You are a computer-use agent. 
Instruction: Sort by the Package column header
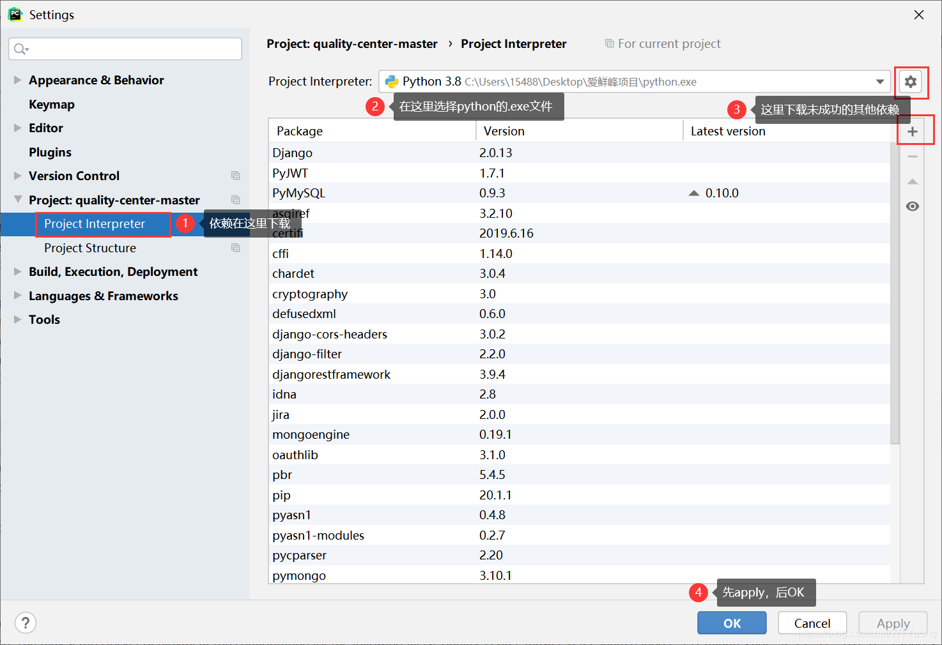tap(373, 131)
